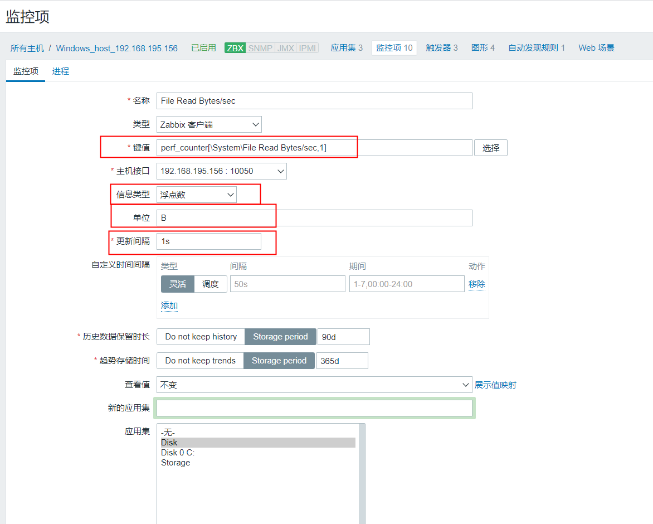Navigate to 所有主机 via breadcrumb
This screenshot has height=524, width=653.
27,48
